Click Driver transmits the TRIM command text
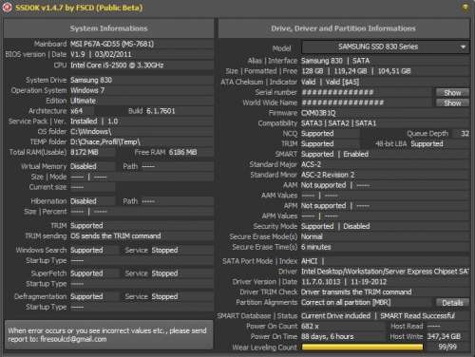The width and height of the screenshot is (475, 357). tap(356, 292)
